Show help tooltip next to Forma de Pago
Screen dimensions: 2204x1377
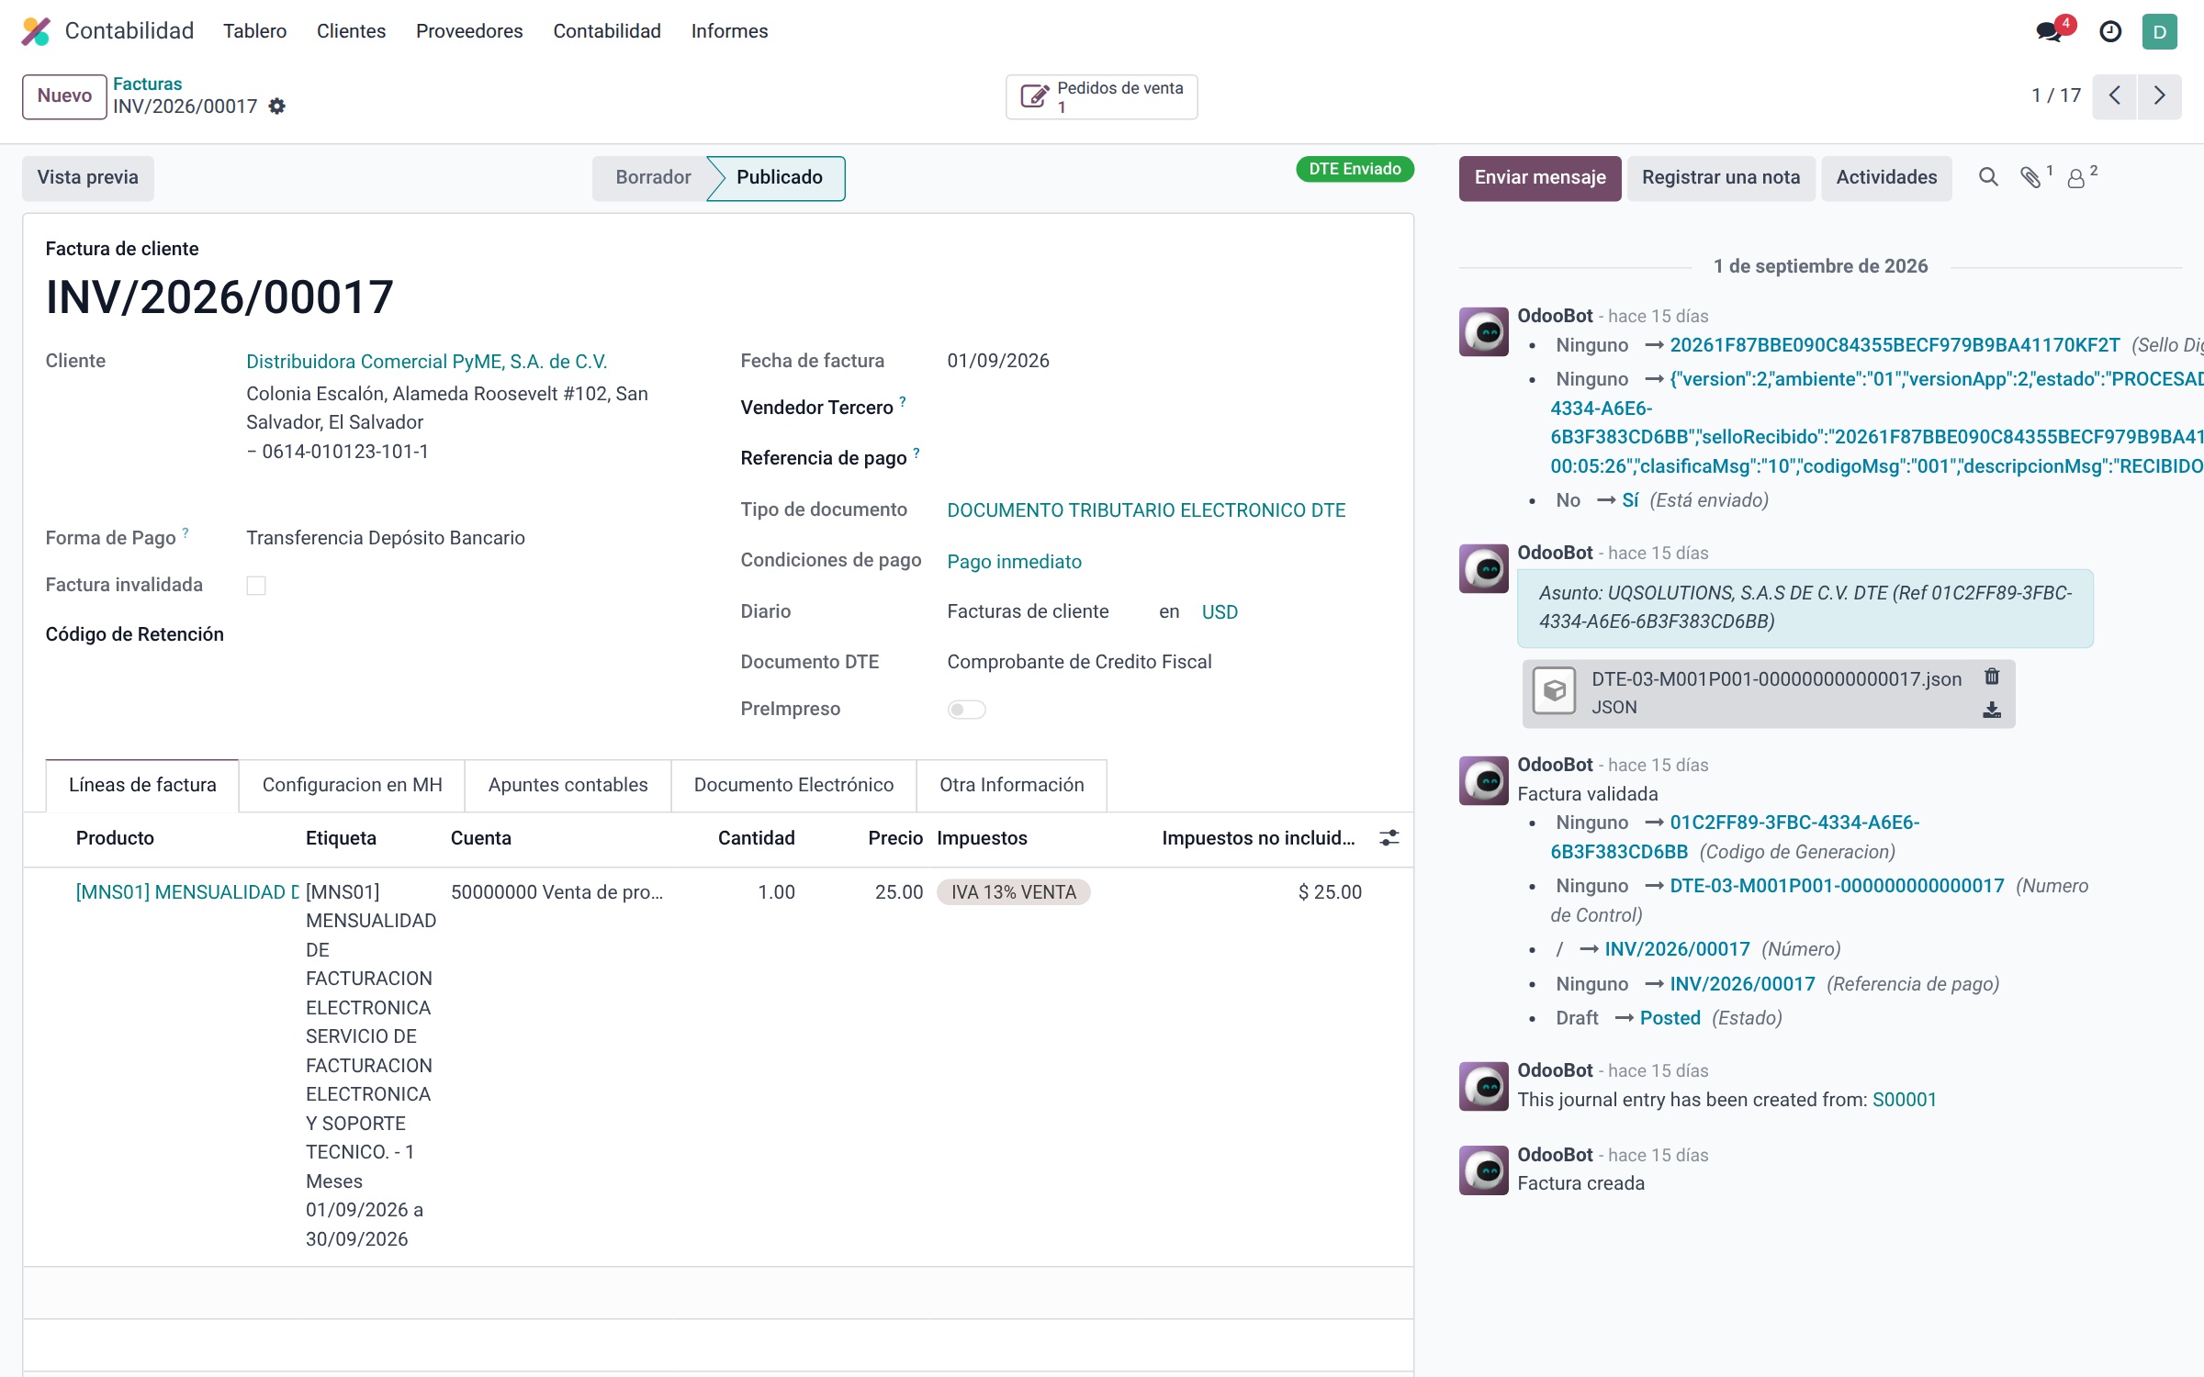click(x=186, y=532)
